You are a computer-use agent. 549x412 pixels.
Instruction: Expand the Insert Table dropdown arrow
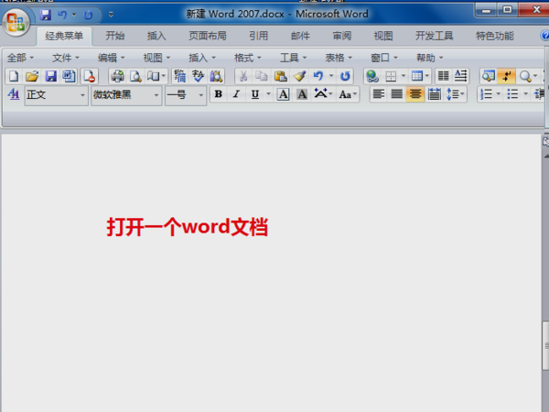pyautogui.click(x=426, y=76)
